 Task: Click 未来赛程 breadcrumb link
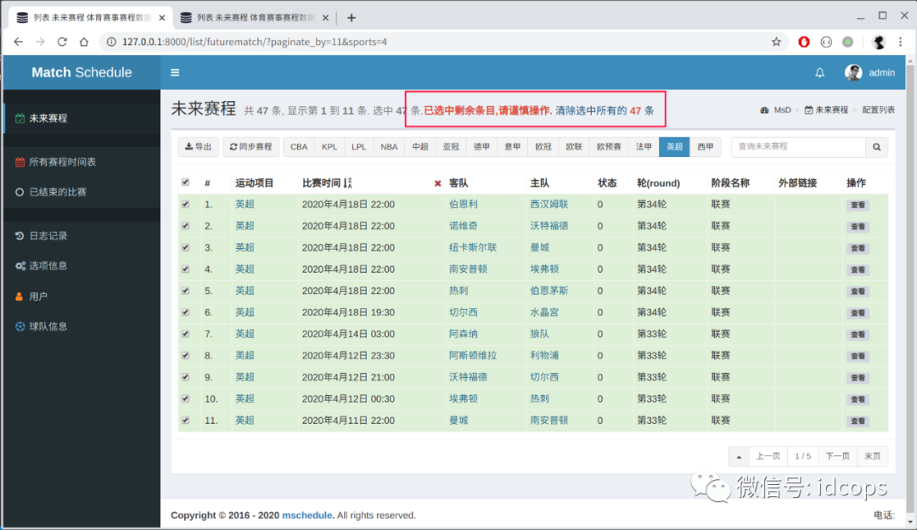click(826, 110)
